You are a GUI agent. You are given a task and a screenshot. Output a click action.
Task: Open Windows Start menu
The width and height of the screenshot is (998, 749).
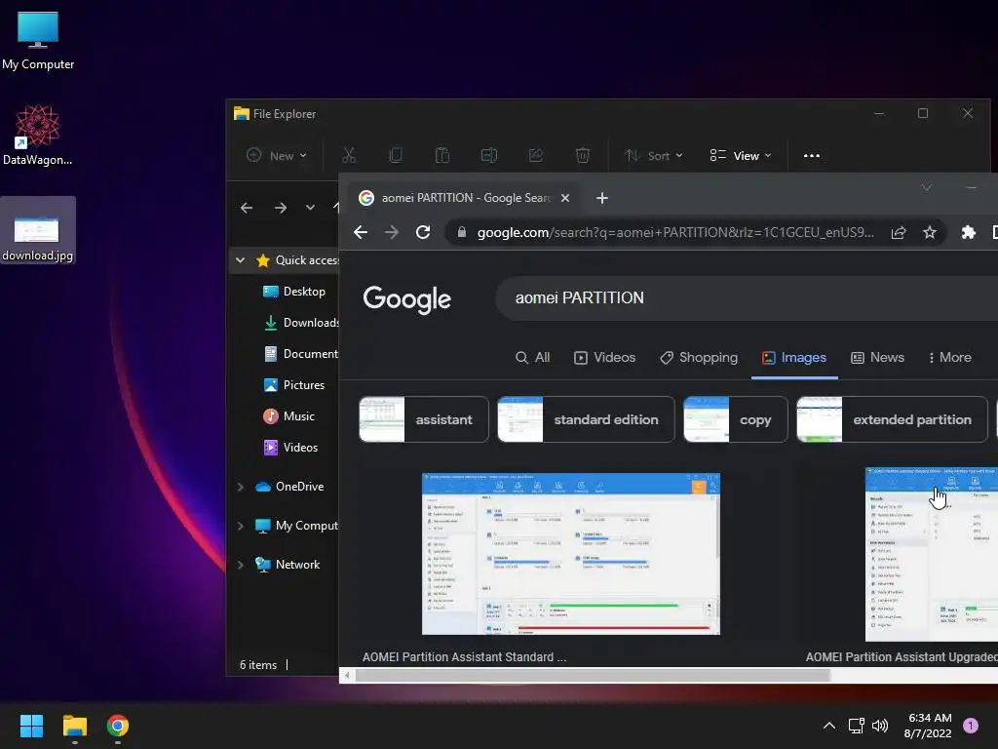tap(31, 726)
